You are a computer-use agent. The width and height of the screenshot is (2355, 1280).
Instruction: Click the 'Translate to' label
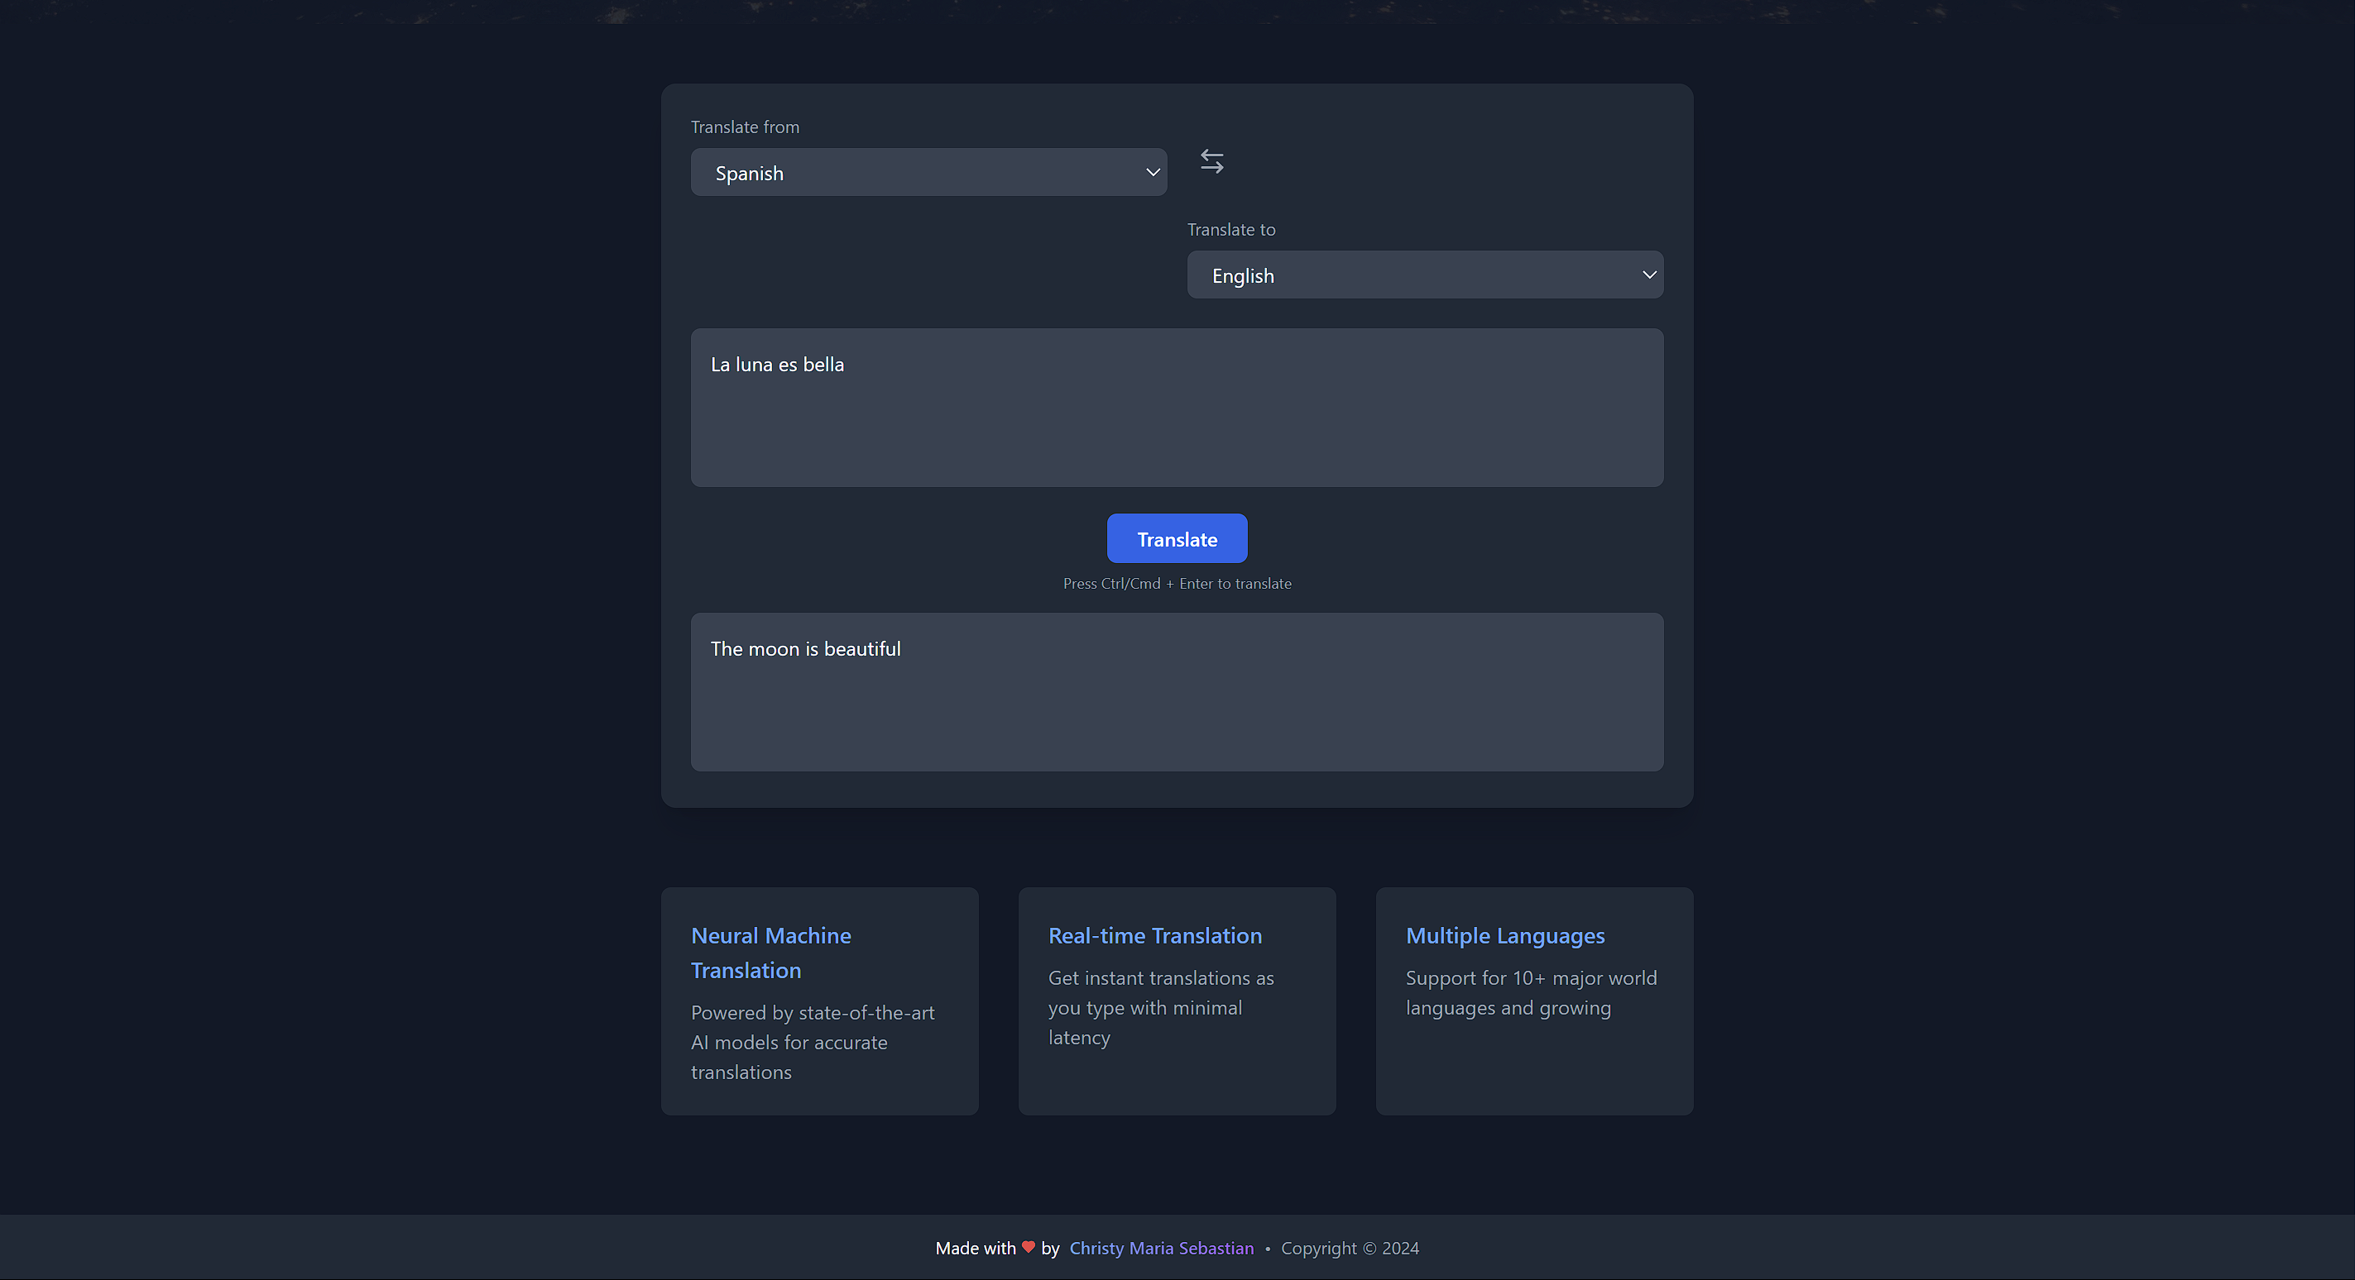[x=1230, y=229]
